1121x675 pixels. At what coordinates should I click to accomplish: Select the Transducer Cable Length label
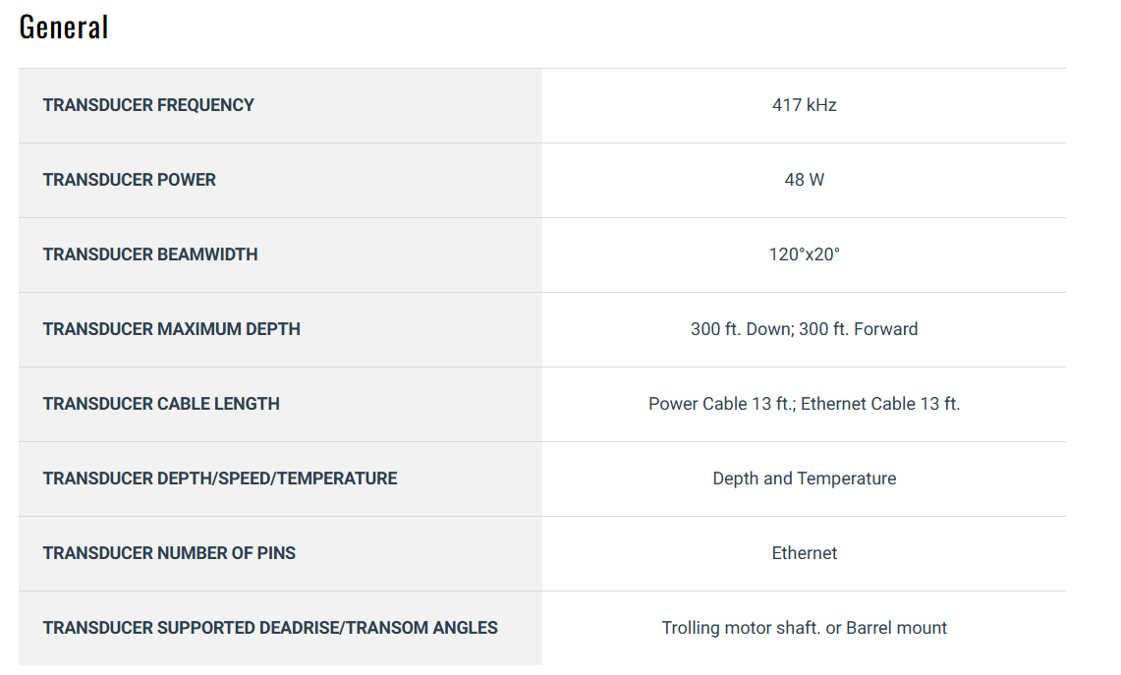(161, 404)
